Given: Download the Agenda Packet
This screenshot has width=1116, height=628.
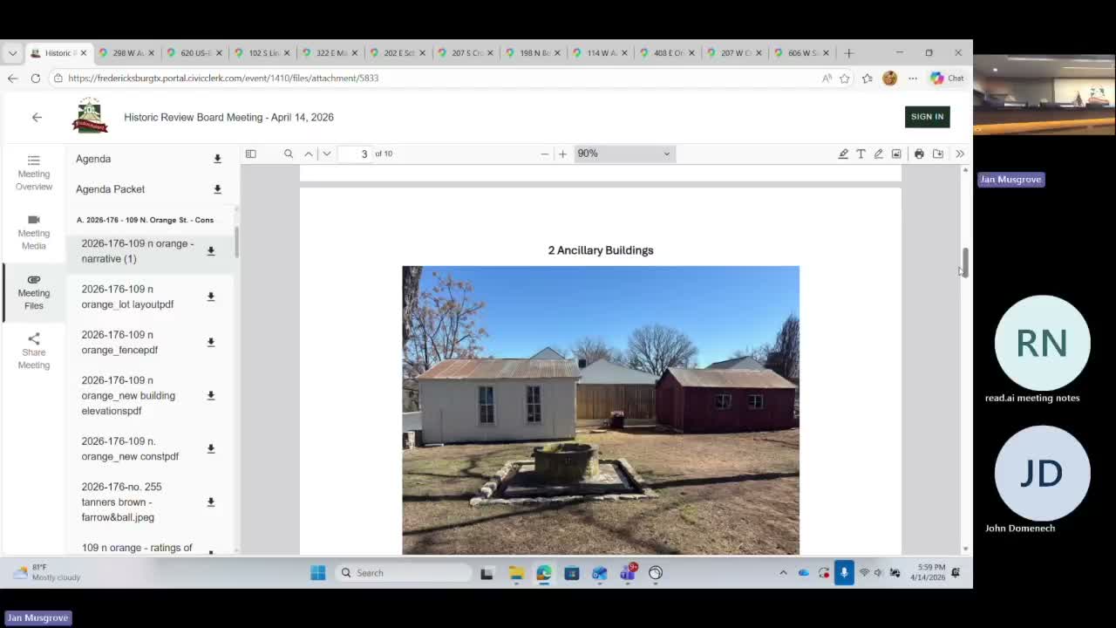Looking at the screenshot, I should pyautogui.click(x=218, y=189).
